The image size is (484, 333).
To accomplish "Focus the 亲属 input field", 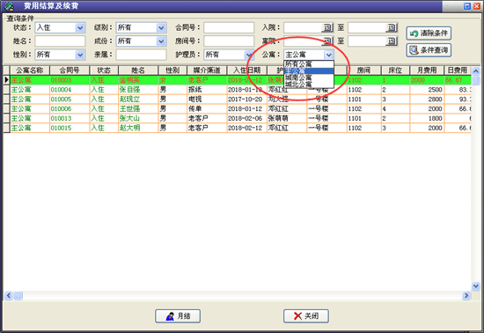I will [141, 55].
